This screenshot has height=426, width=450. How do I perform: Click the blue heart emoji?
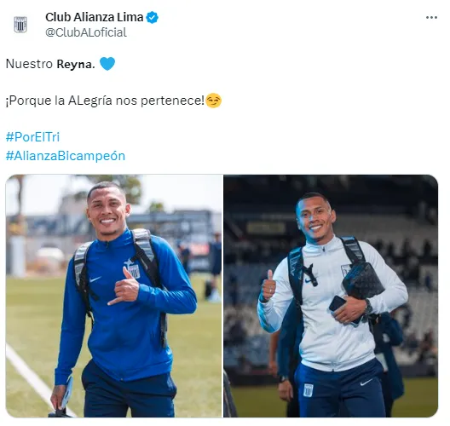click(107, 64)
